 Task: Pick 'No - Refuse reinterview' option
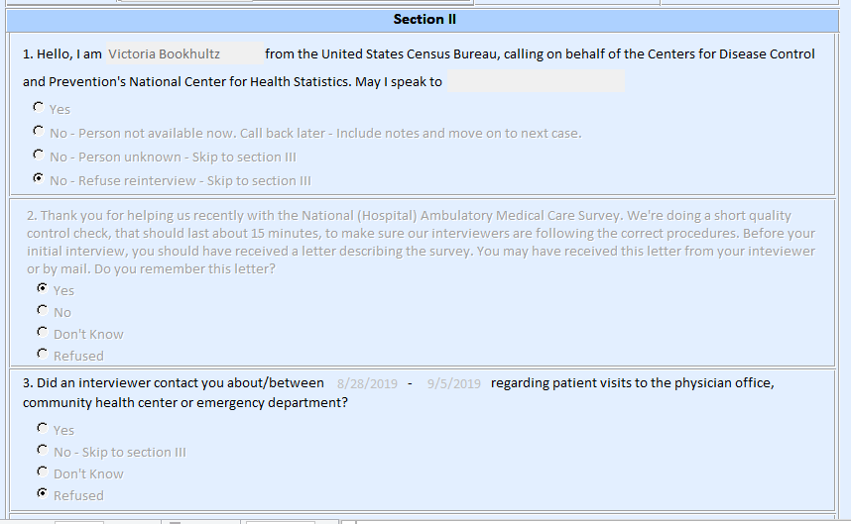click(x=38, y=179)
